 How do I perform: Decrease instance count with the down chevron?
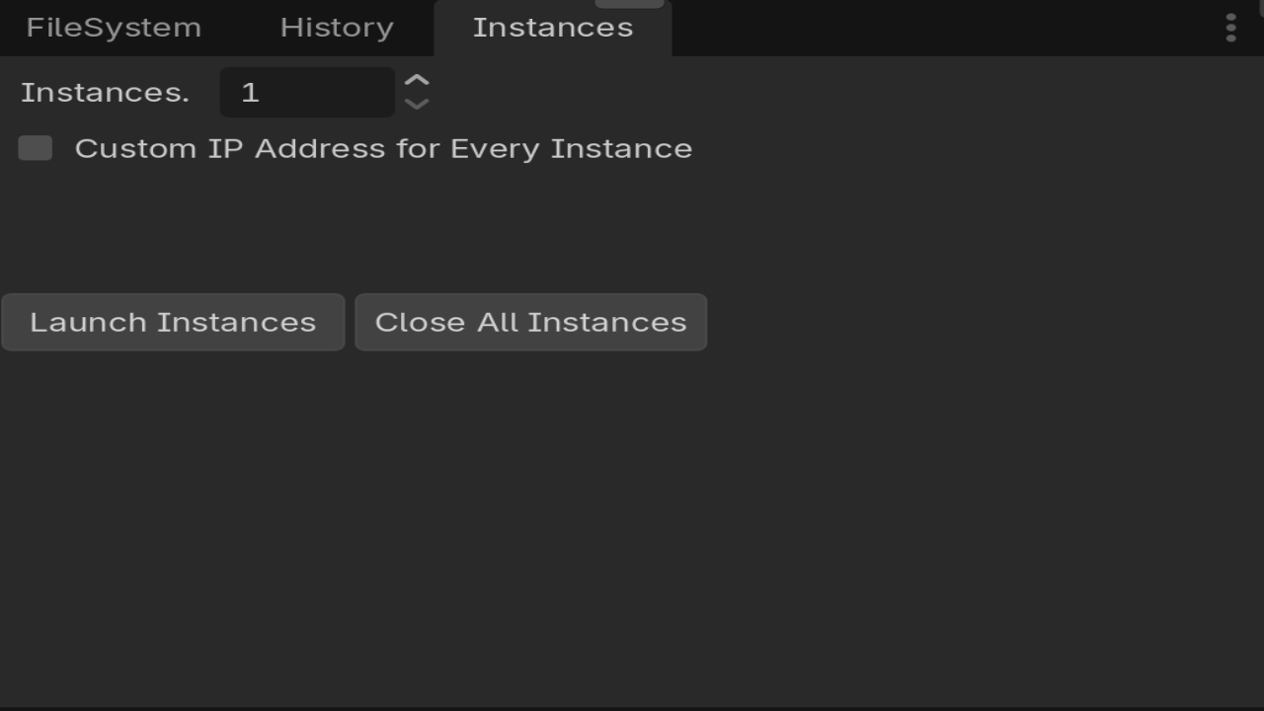click(x=417, y=104)
